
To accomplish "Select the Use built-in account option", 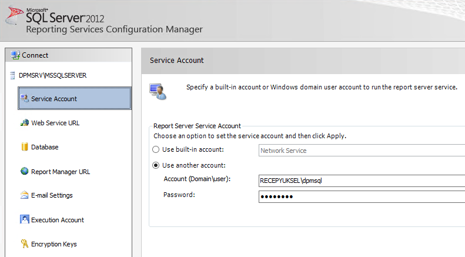I will (x=156, y=149).
